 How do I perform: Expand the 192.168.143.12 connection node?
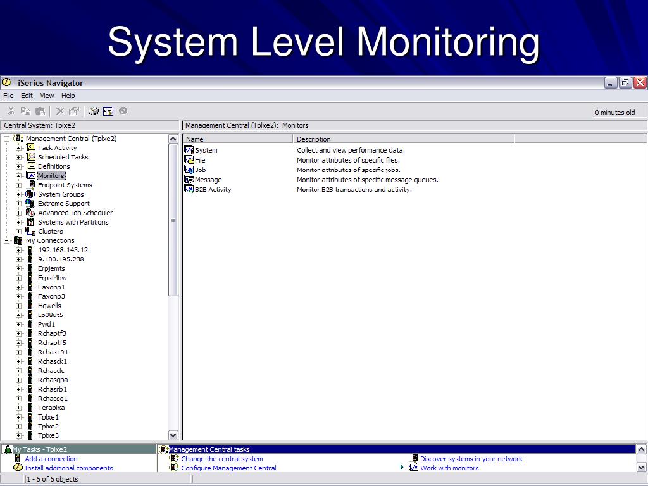click(18, 250)
